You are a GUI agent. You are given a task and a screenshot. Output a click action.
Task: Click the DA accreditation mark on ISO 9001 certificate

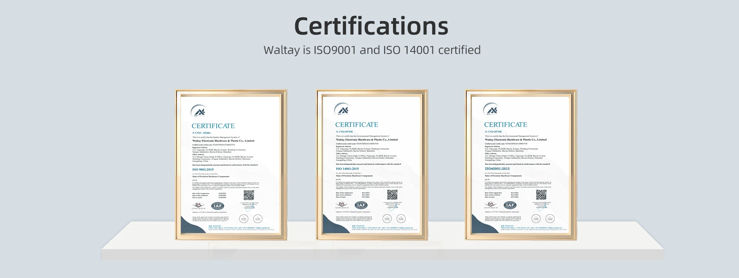199,205
